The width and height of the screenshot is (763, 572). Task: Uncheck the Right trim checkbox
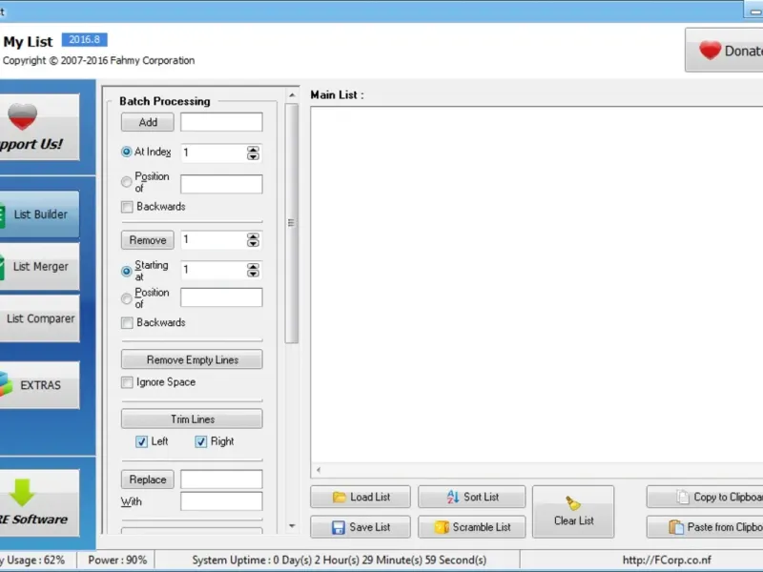(201, 441)
